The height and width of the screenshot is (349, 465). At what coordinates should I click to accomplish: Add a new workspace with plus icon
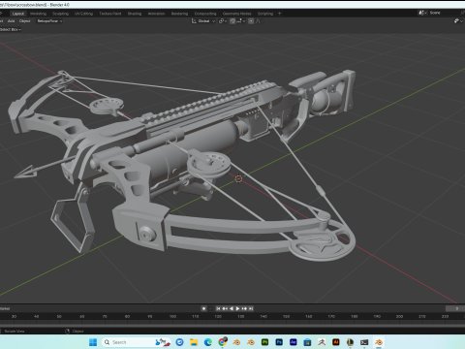[x=280, y=14]
